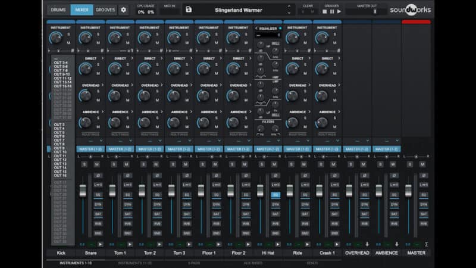Viewport: 476px width, 268px height.
Task: Open the Floor 2 routing dropdown arrow
Action: [x=249, y=141]
